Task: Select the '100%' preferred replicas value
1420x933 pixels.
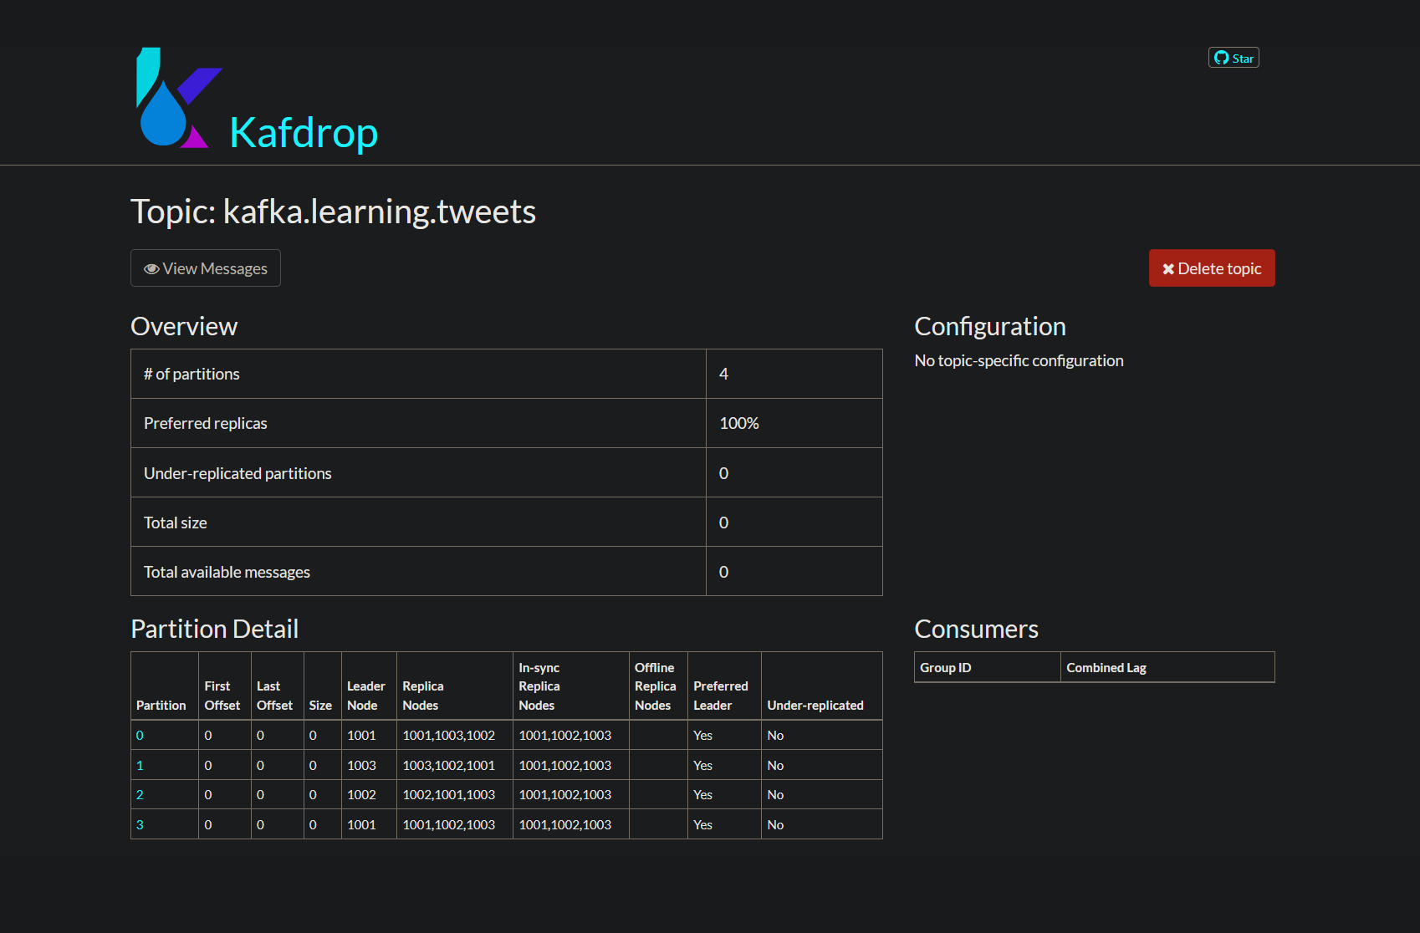Action: coord(739,423)
